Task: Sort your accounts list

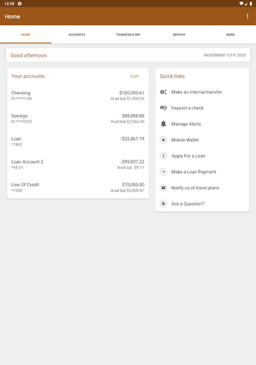Action: (x=135, y=77)
